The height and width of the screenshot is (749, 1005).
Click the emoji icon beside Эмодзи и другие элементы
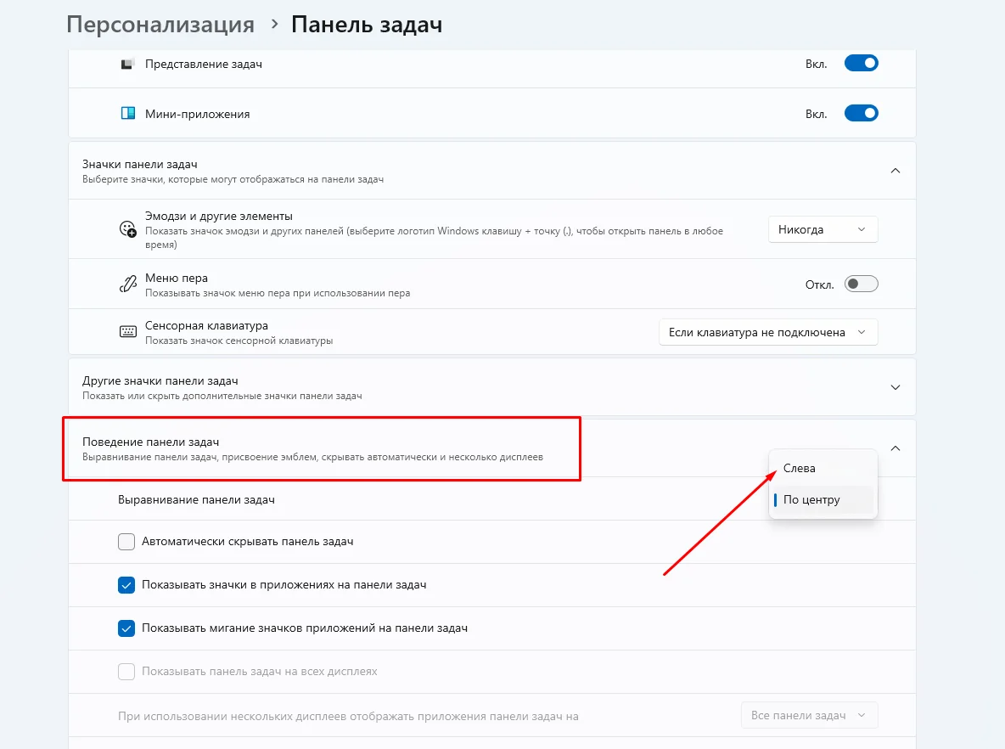coord(127,229)
